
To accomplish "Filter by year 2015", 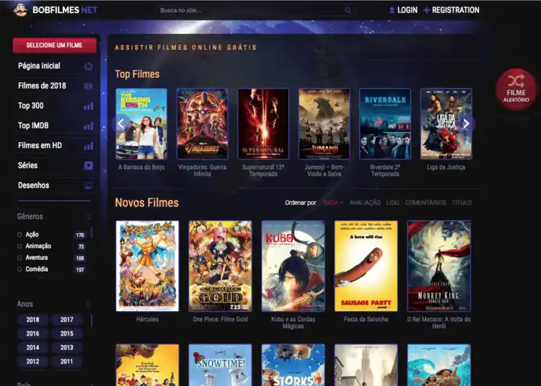I will [67, 334].
